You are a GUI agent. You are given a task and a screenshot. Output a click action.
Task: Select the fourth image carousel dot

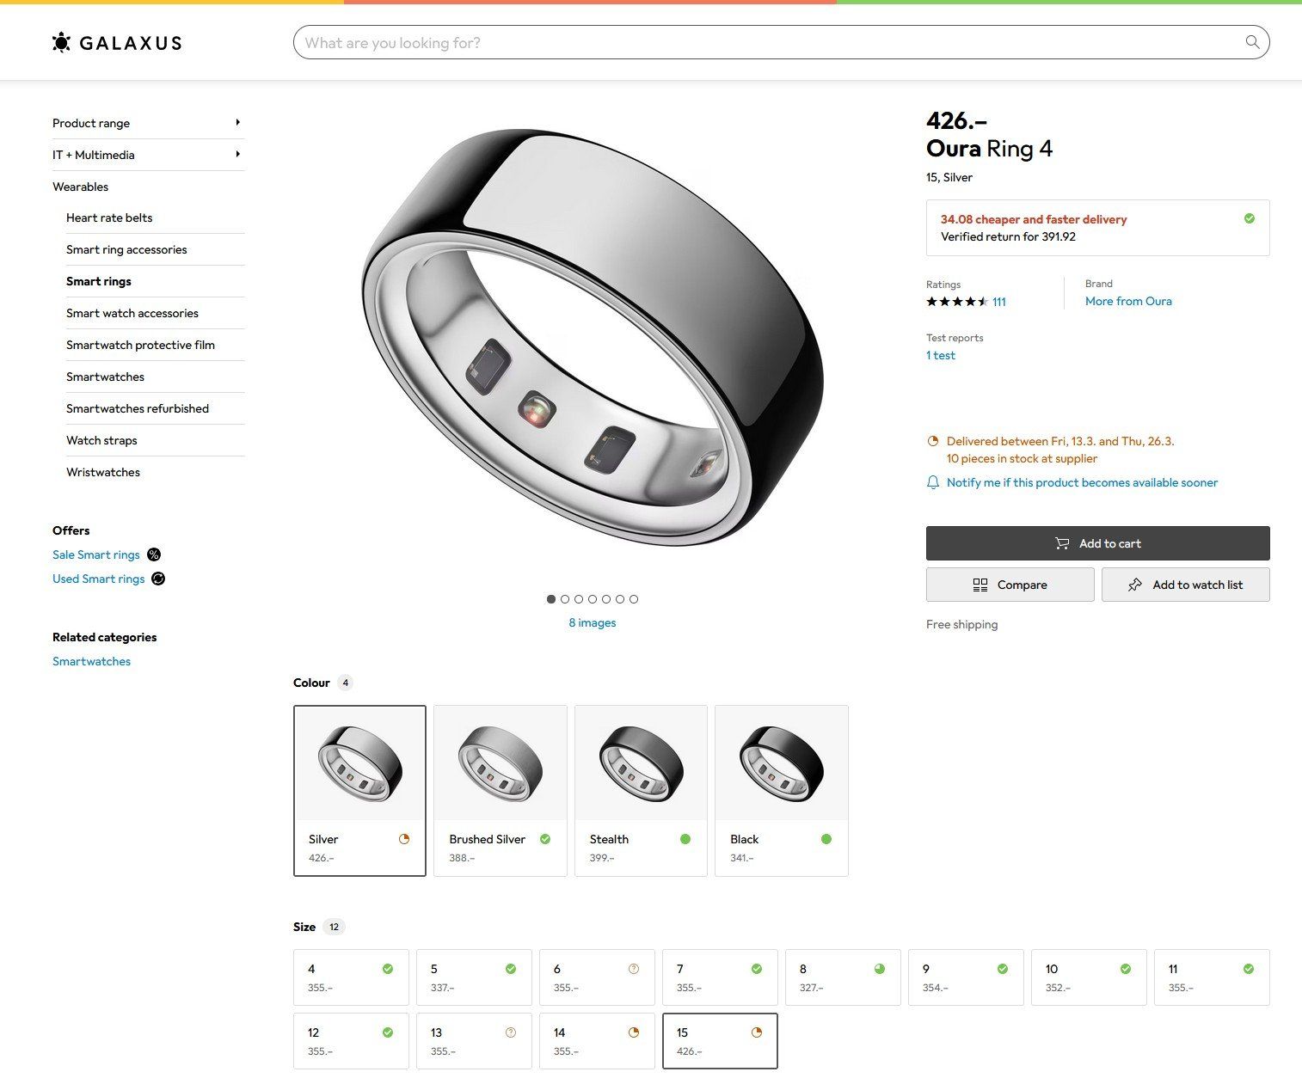tap(593, 599)
